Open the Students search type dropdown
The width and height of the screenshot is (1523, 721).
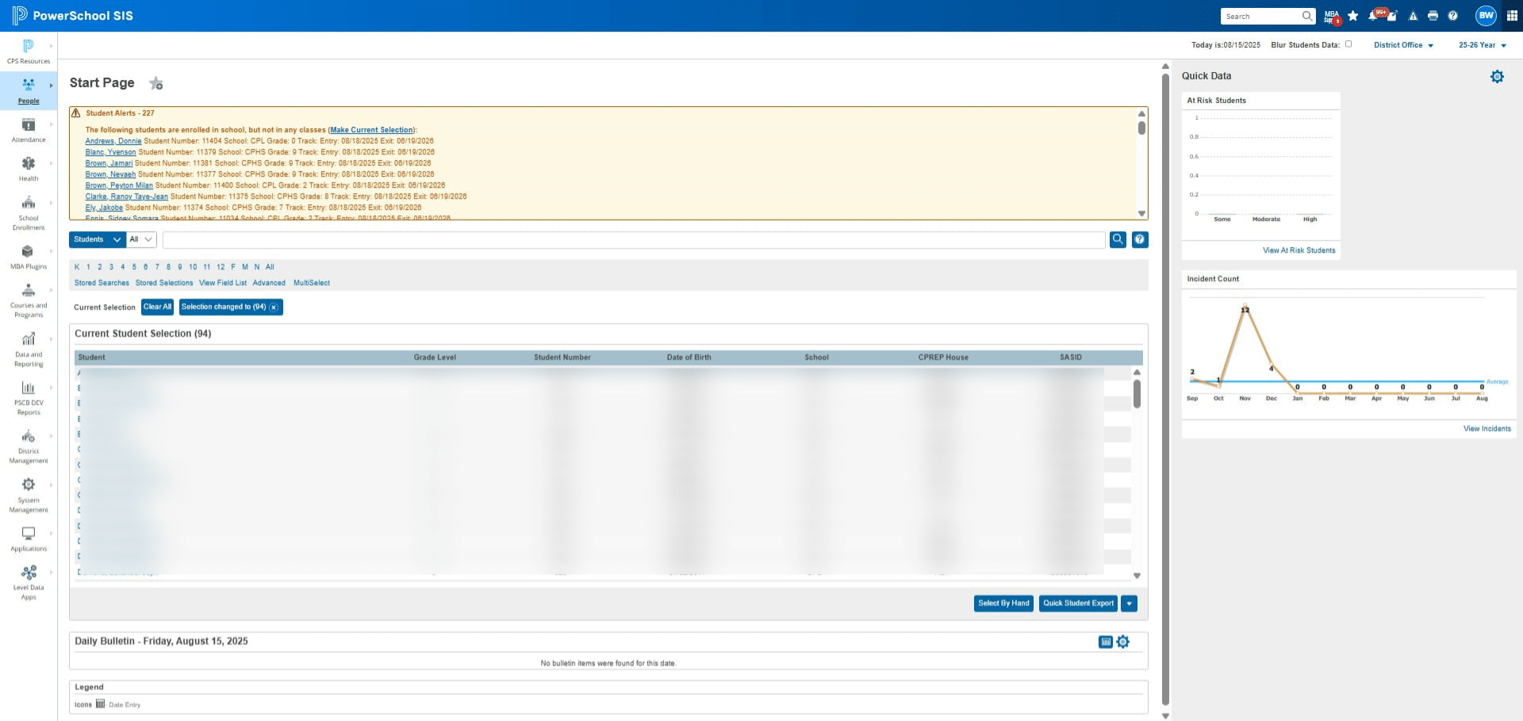click(98, 239)
